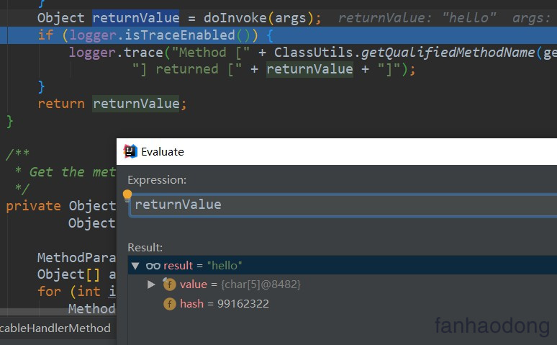Click the yellow lightbulb intention icon
The width and height of the screenshot is (557, 345).
(127, 195)
